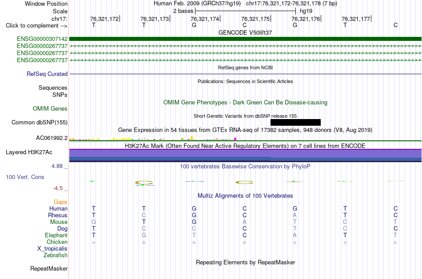
Task: Click the base A in Mouse row
Action: pos(244,222)
